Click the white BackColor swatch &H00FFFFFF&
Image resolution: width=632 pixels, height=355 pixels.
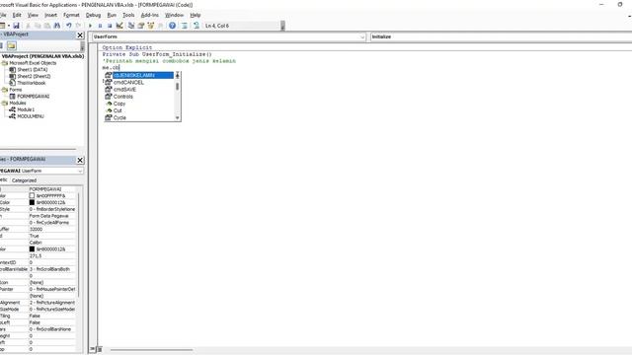32,195
